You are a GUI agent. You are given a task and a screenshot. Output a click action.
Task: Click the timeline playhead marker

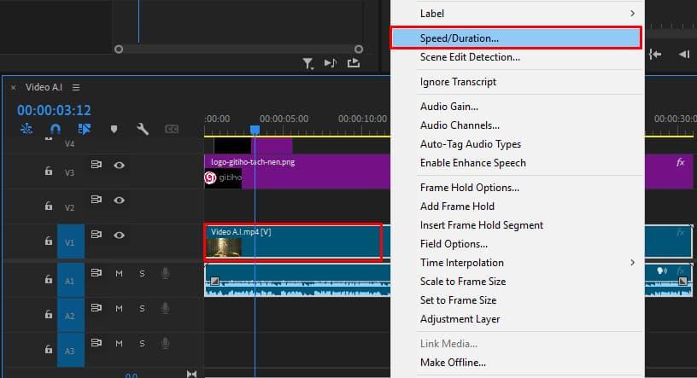255,130
